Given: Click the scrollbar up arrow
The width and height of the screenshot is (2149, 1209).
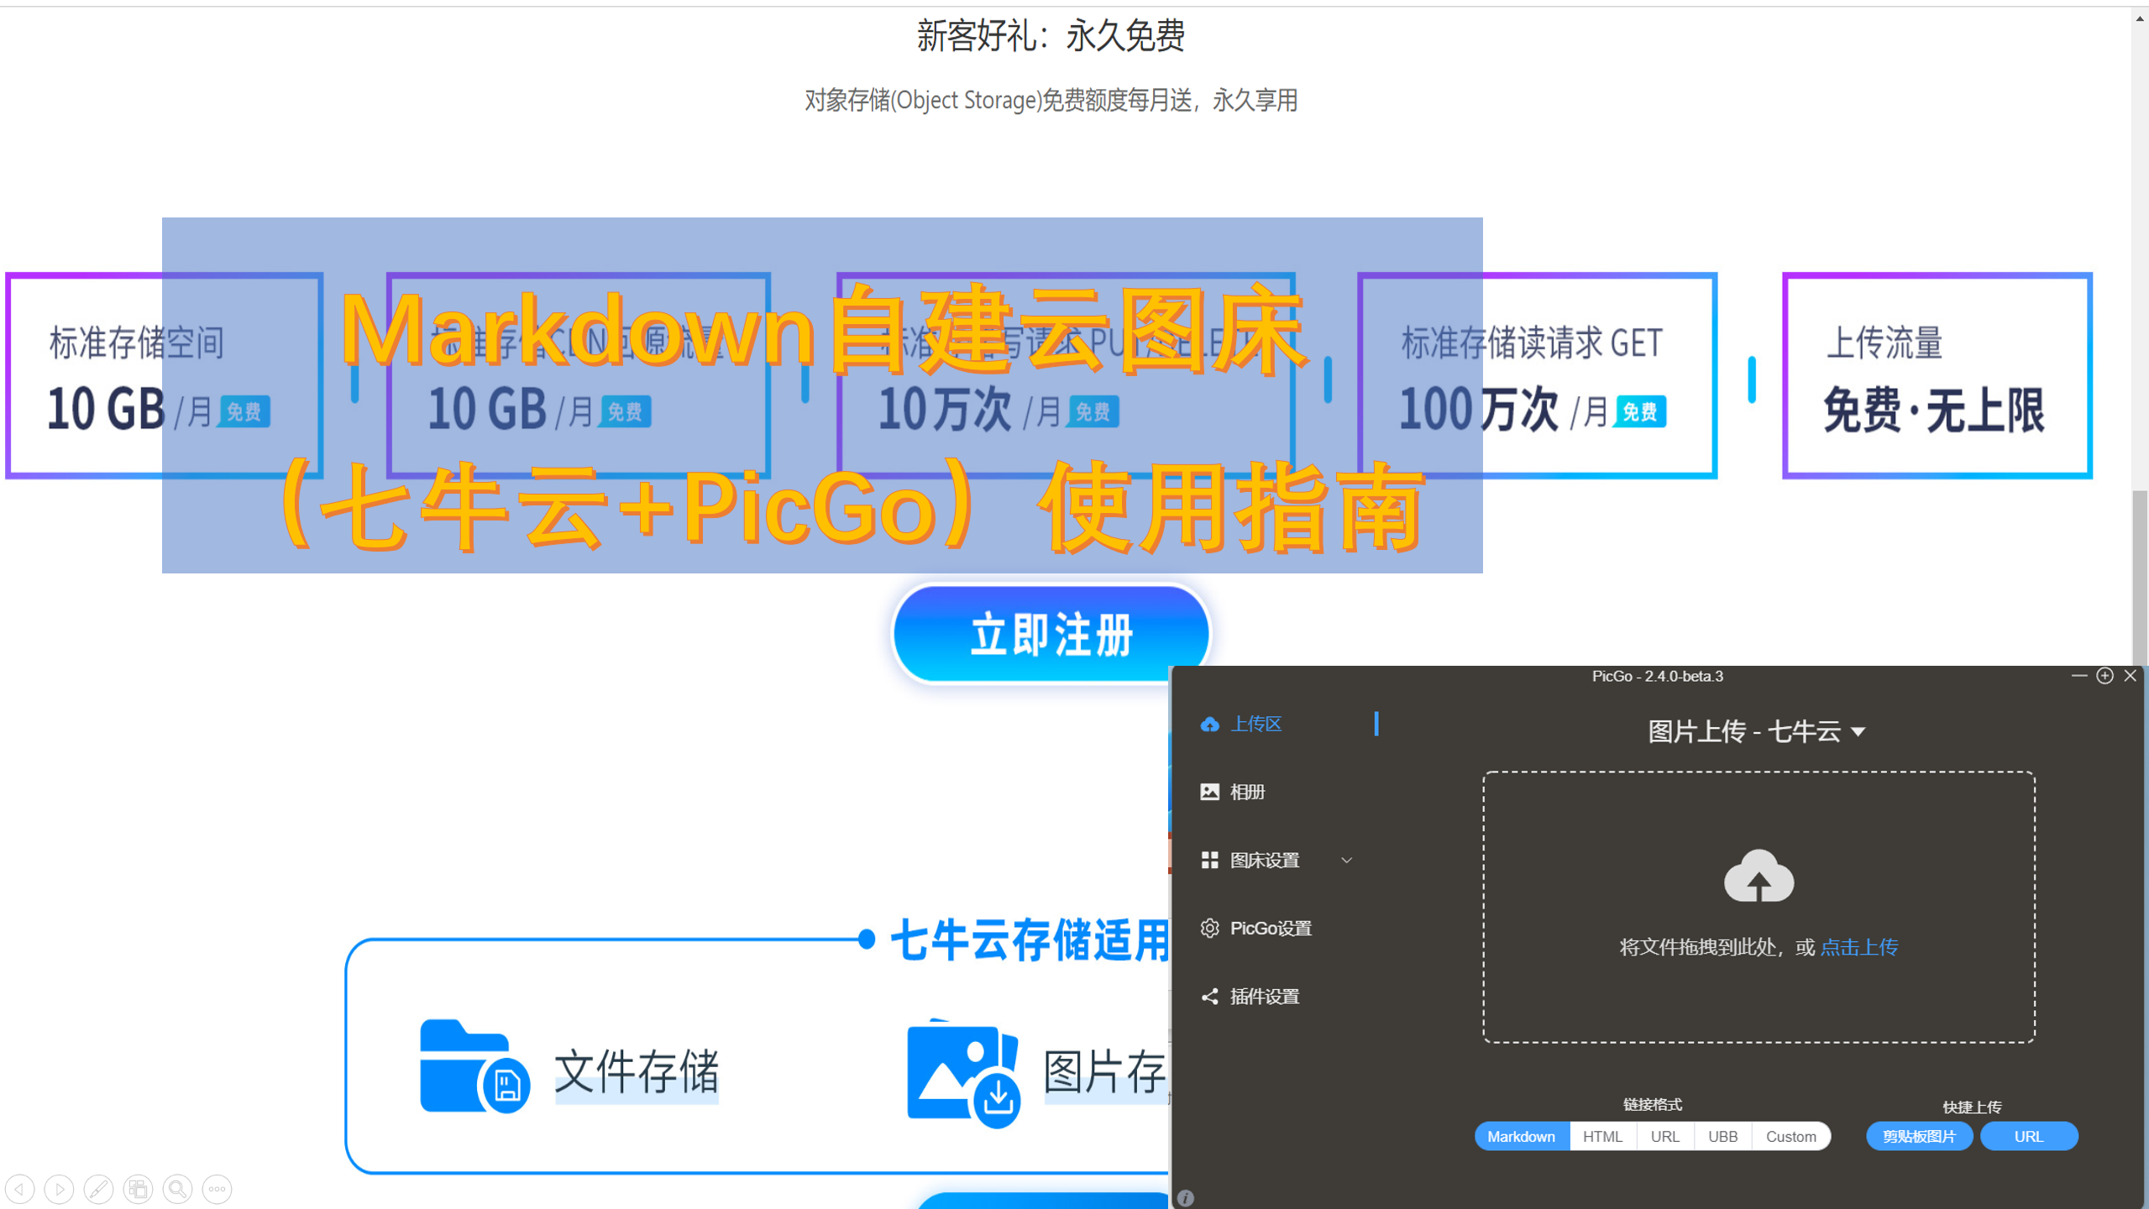Looking at the screenshot, I should pos(2140,17).
